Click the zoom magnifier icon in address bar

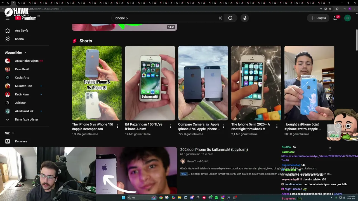coord(321,9)
